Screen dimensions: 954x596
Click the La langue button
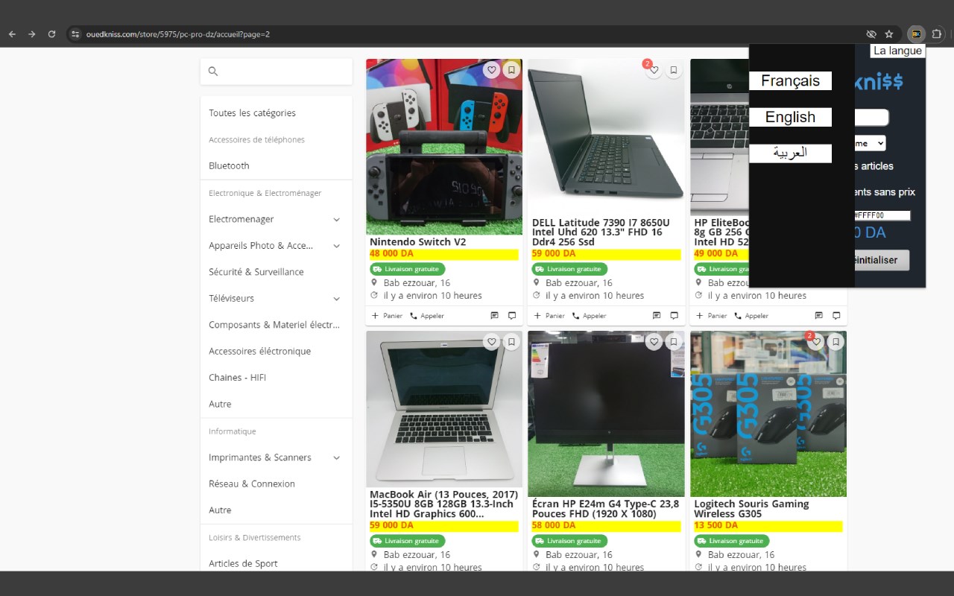897,51
